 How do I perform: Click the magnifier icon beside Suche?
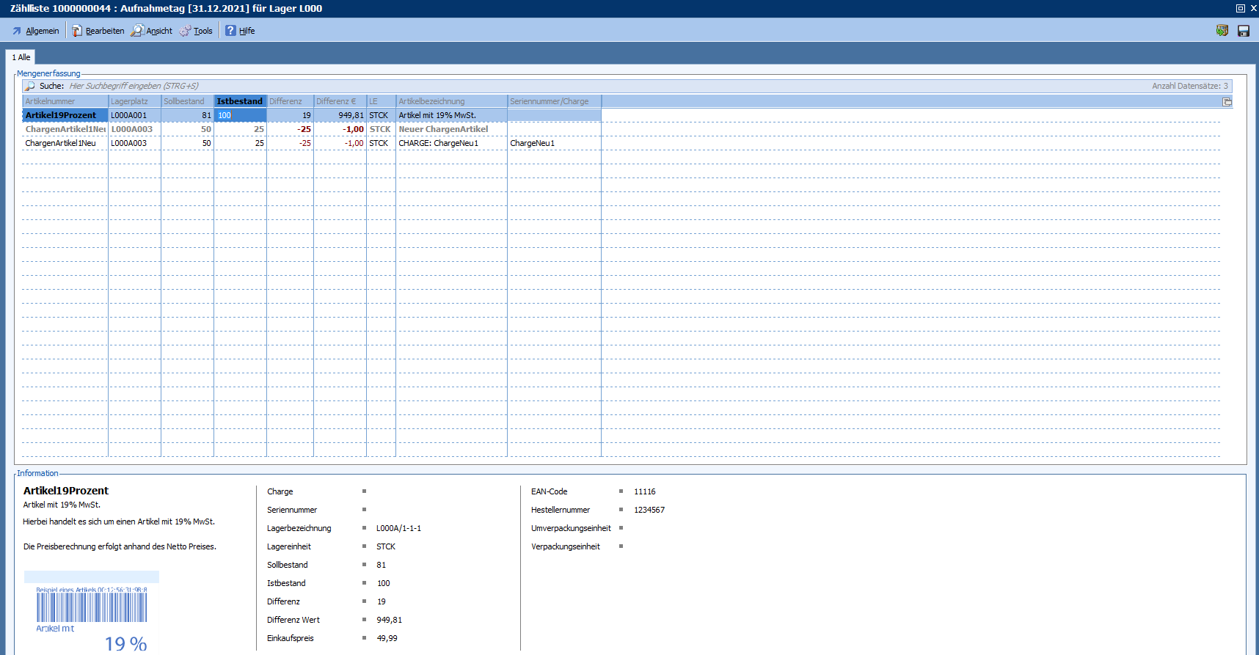coord(30,86)
